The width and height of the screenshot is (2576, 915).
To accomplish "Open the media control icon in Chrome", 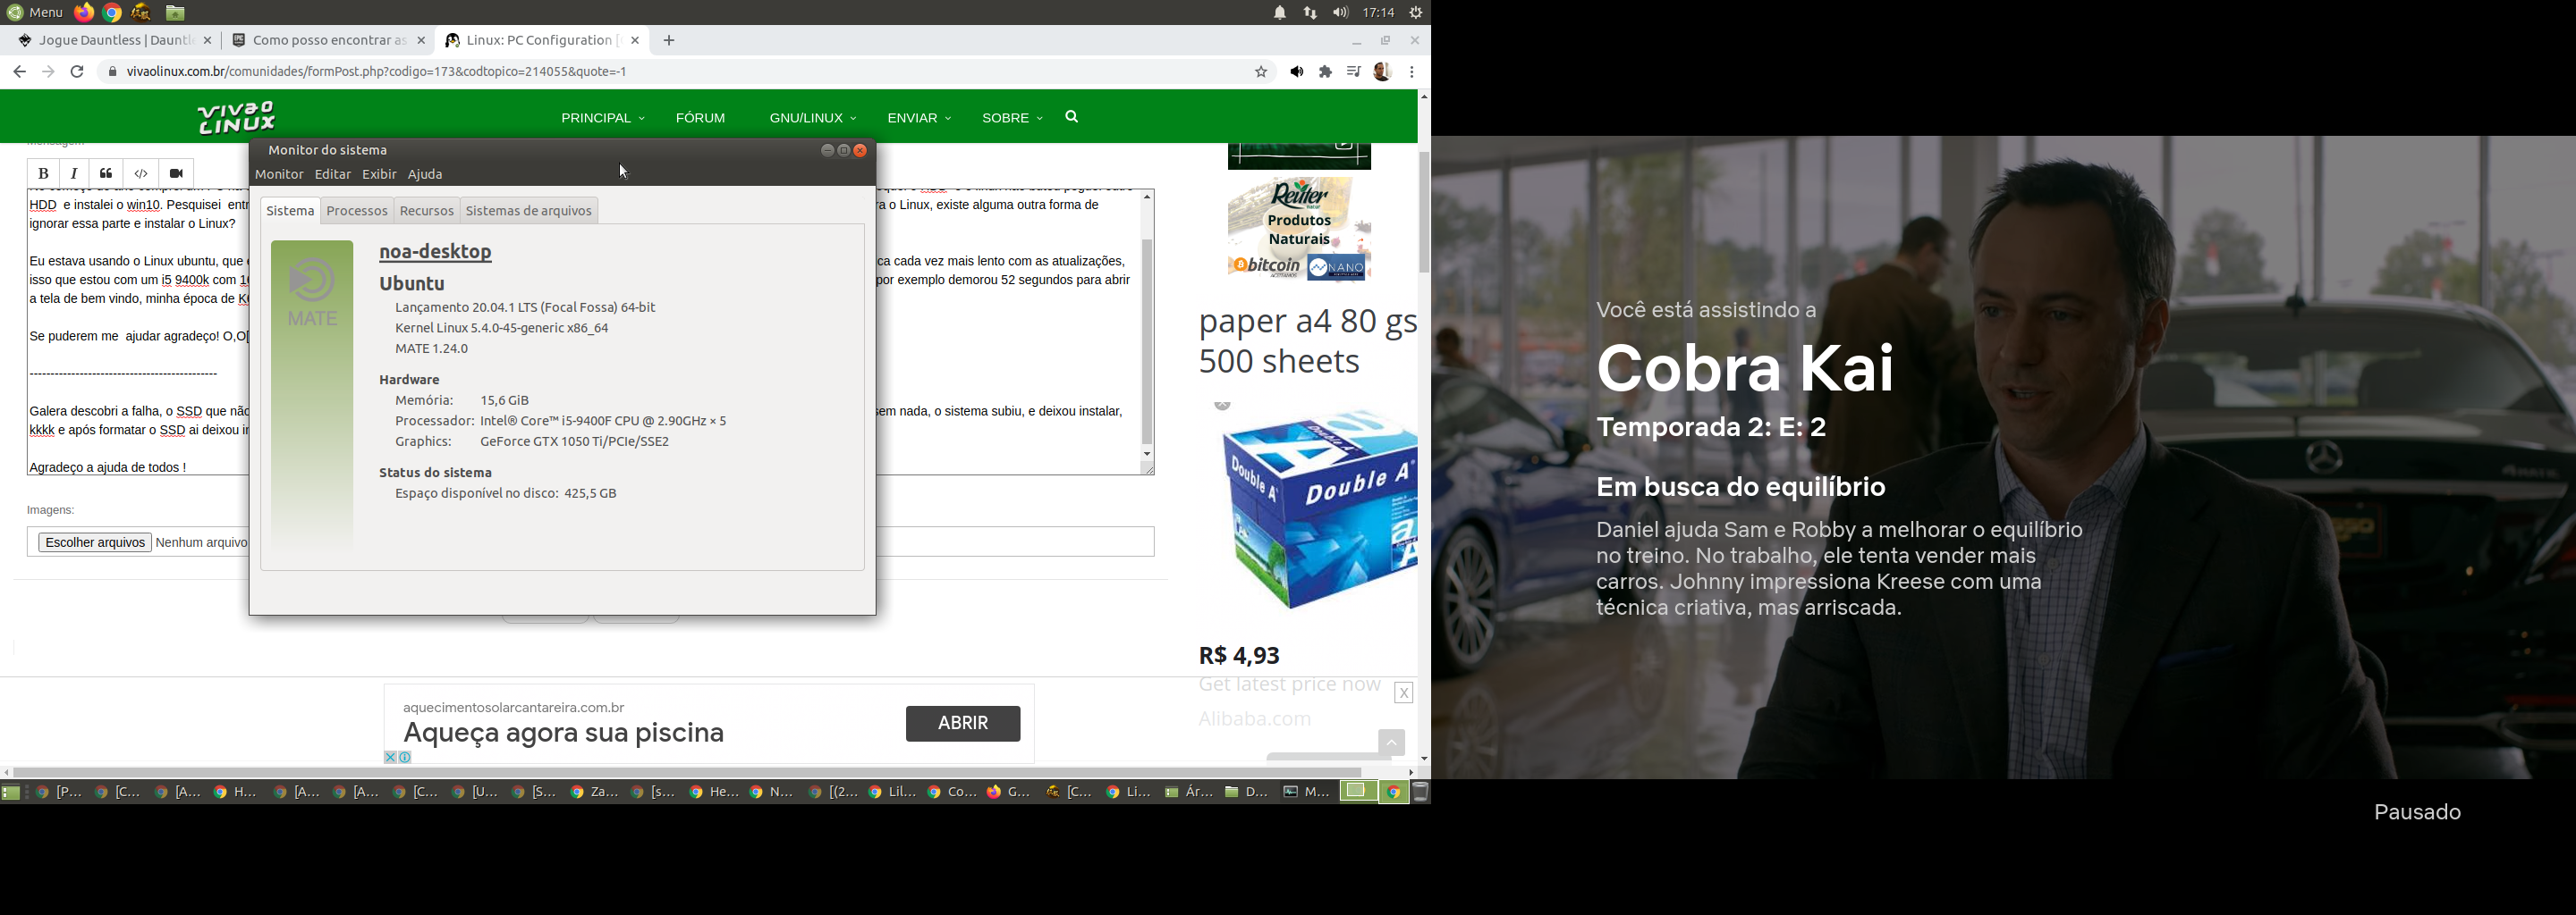I will pyautogui.click(x=1354, y=71).
